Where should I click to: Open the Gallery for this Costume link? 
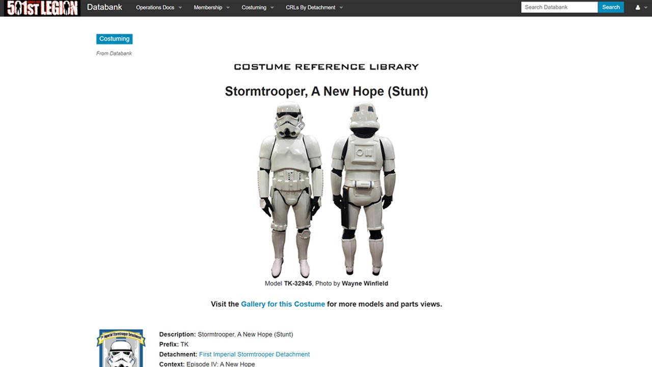pyautogui.click(x=283, y=304)
